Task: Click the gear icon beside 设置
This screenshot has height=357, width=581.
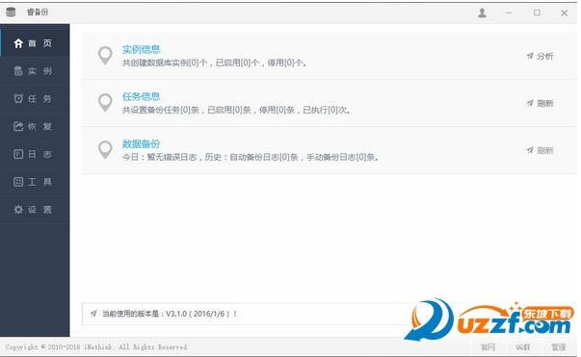Action: 18,210
